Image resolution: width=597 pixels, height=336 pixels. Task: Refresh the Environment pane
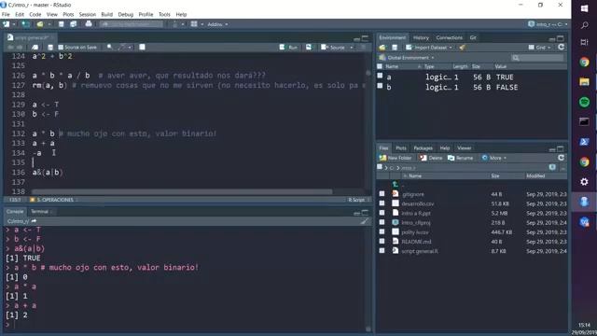561,48
